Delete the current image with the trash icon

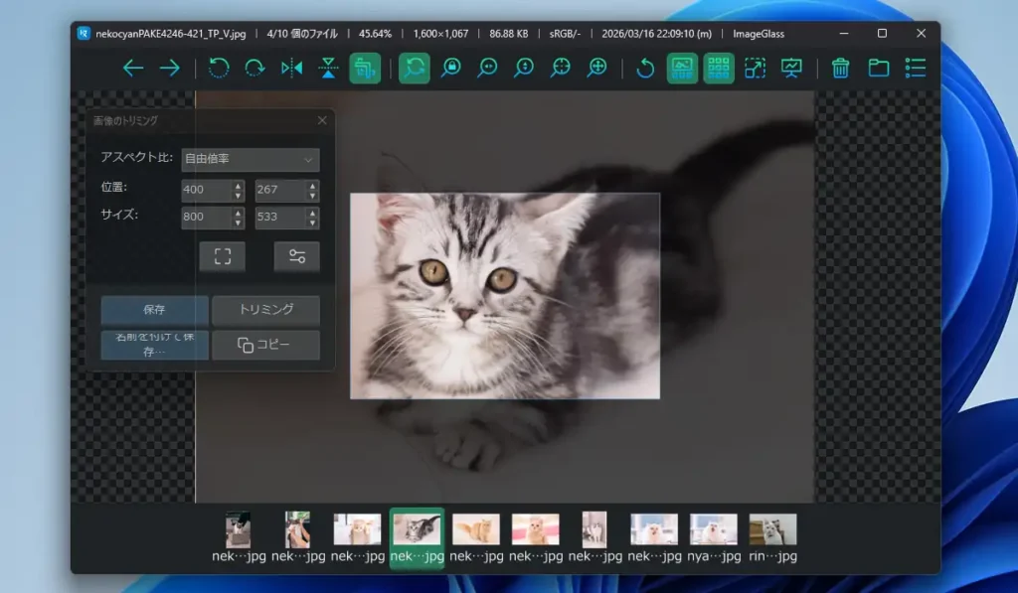(x=840, y=69)
